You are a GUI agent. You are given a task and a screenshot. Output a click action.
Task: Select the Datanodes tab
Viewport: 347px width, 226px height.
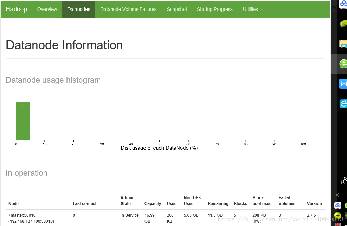[79, 9]
